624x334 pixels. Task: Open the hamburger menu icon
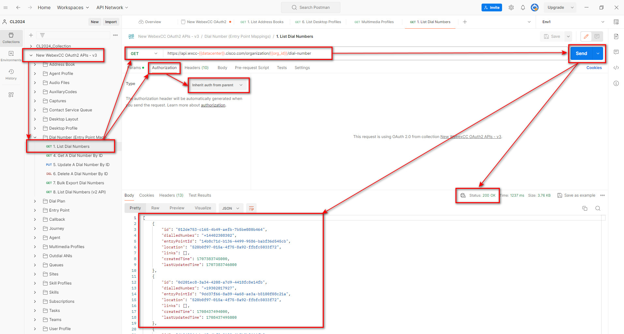pyautogui.click(x=6, y=7)
